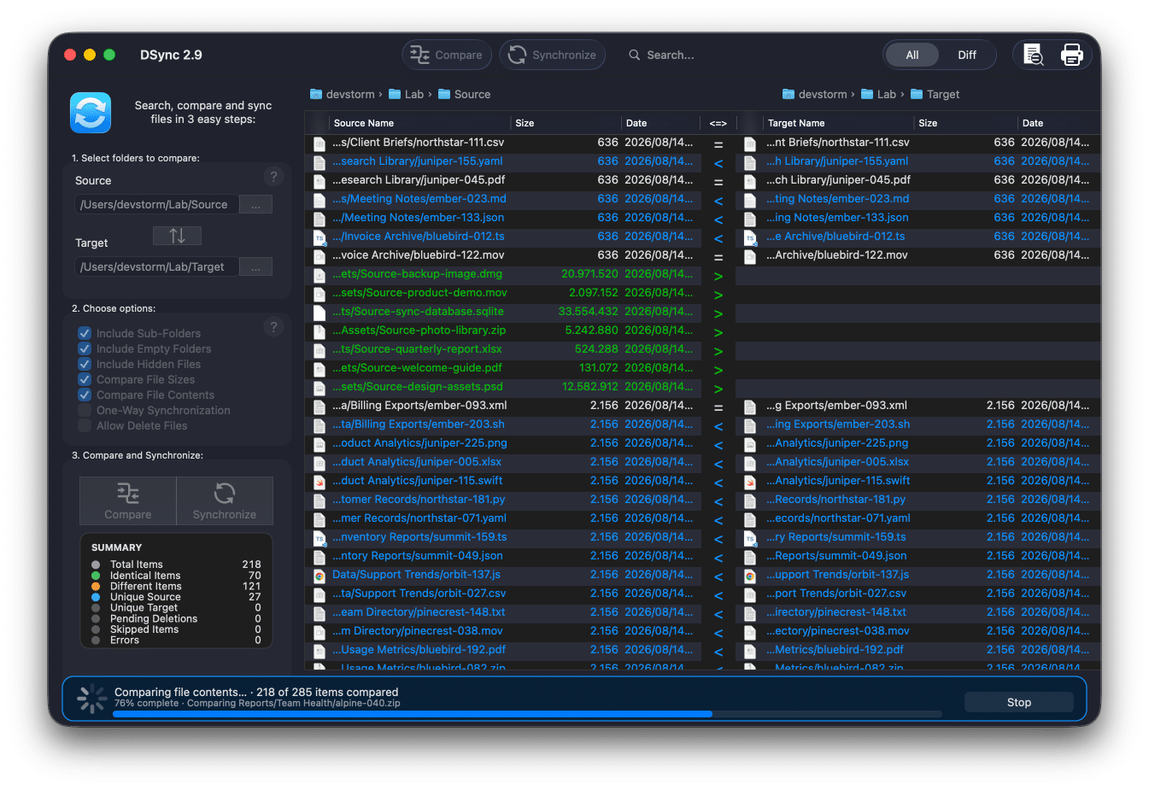Toggle Include Hidden Files checkbox
This screenshot has width=1149, height=790.
click(x=85, y=364)
